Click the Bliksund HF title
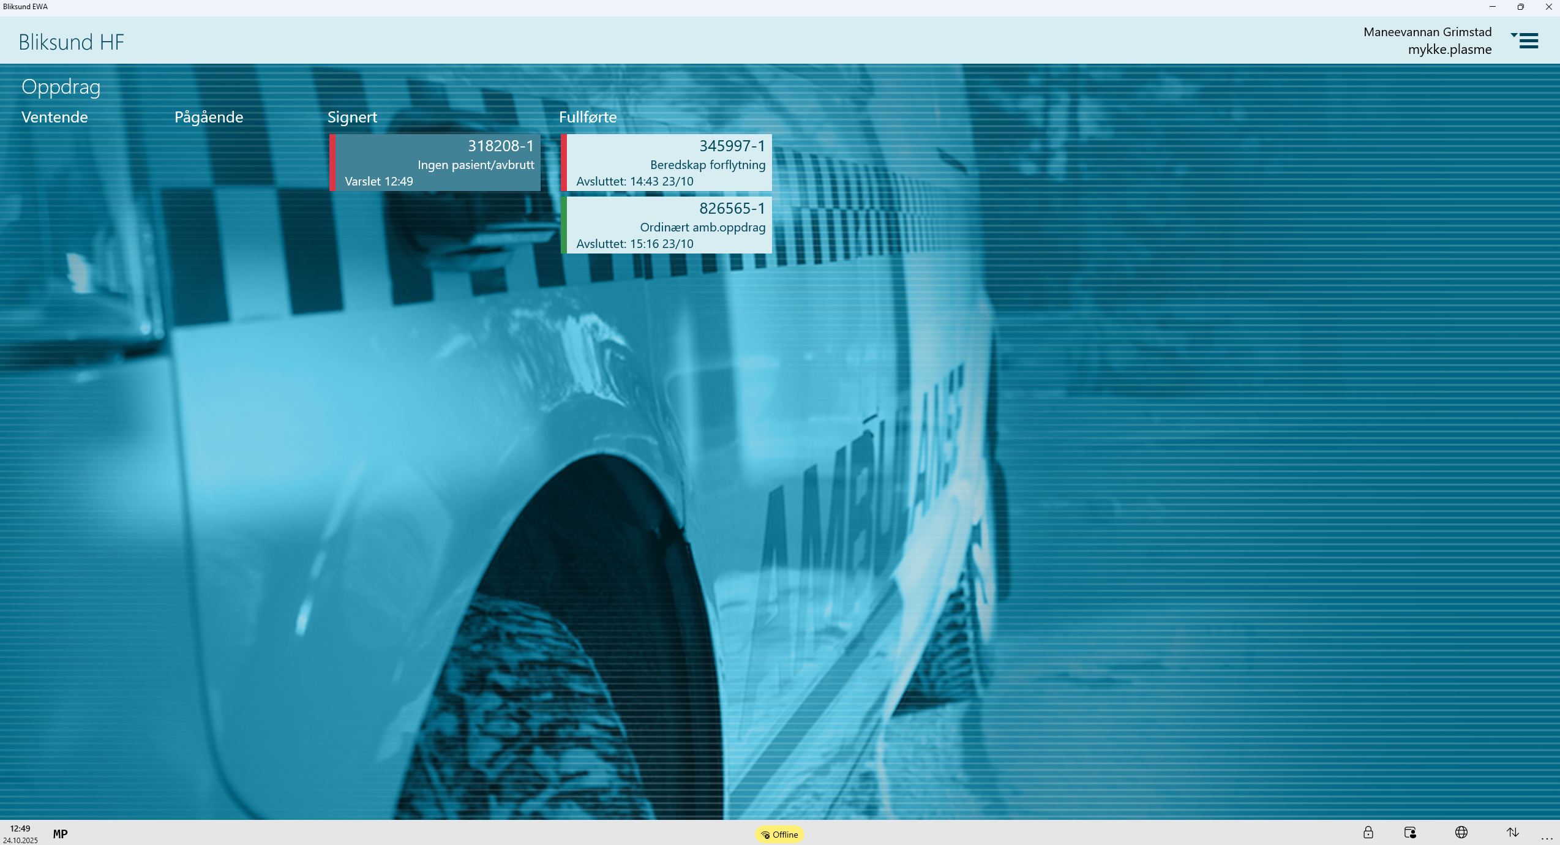The height and width of the screenshot is (845, 1560). click(71, 42)
